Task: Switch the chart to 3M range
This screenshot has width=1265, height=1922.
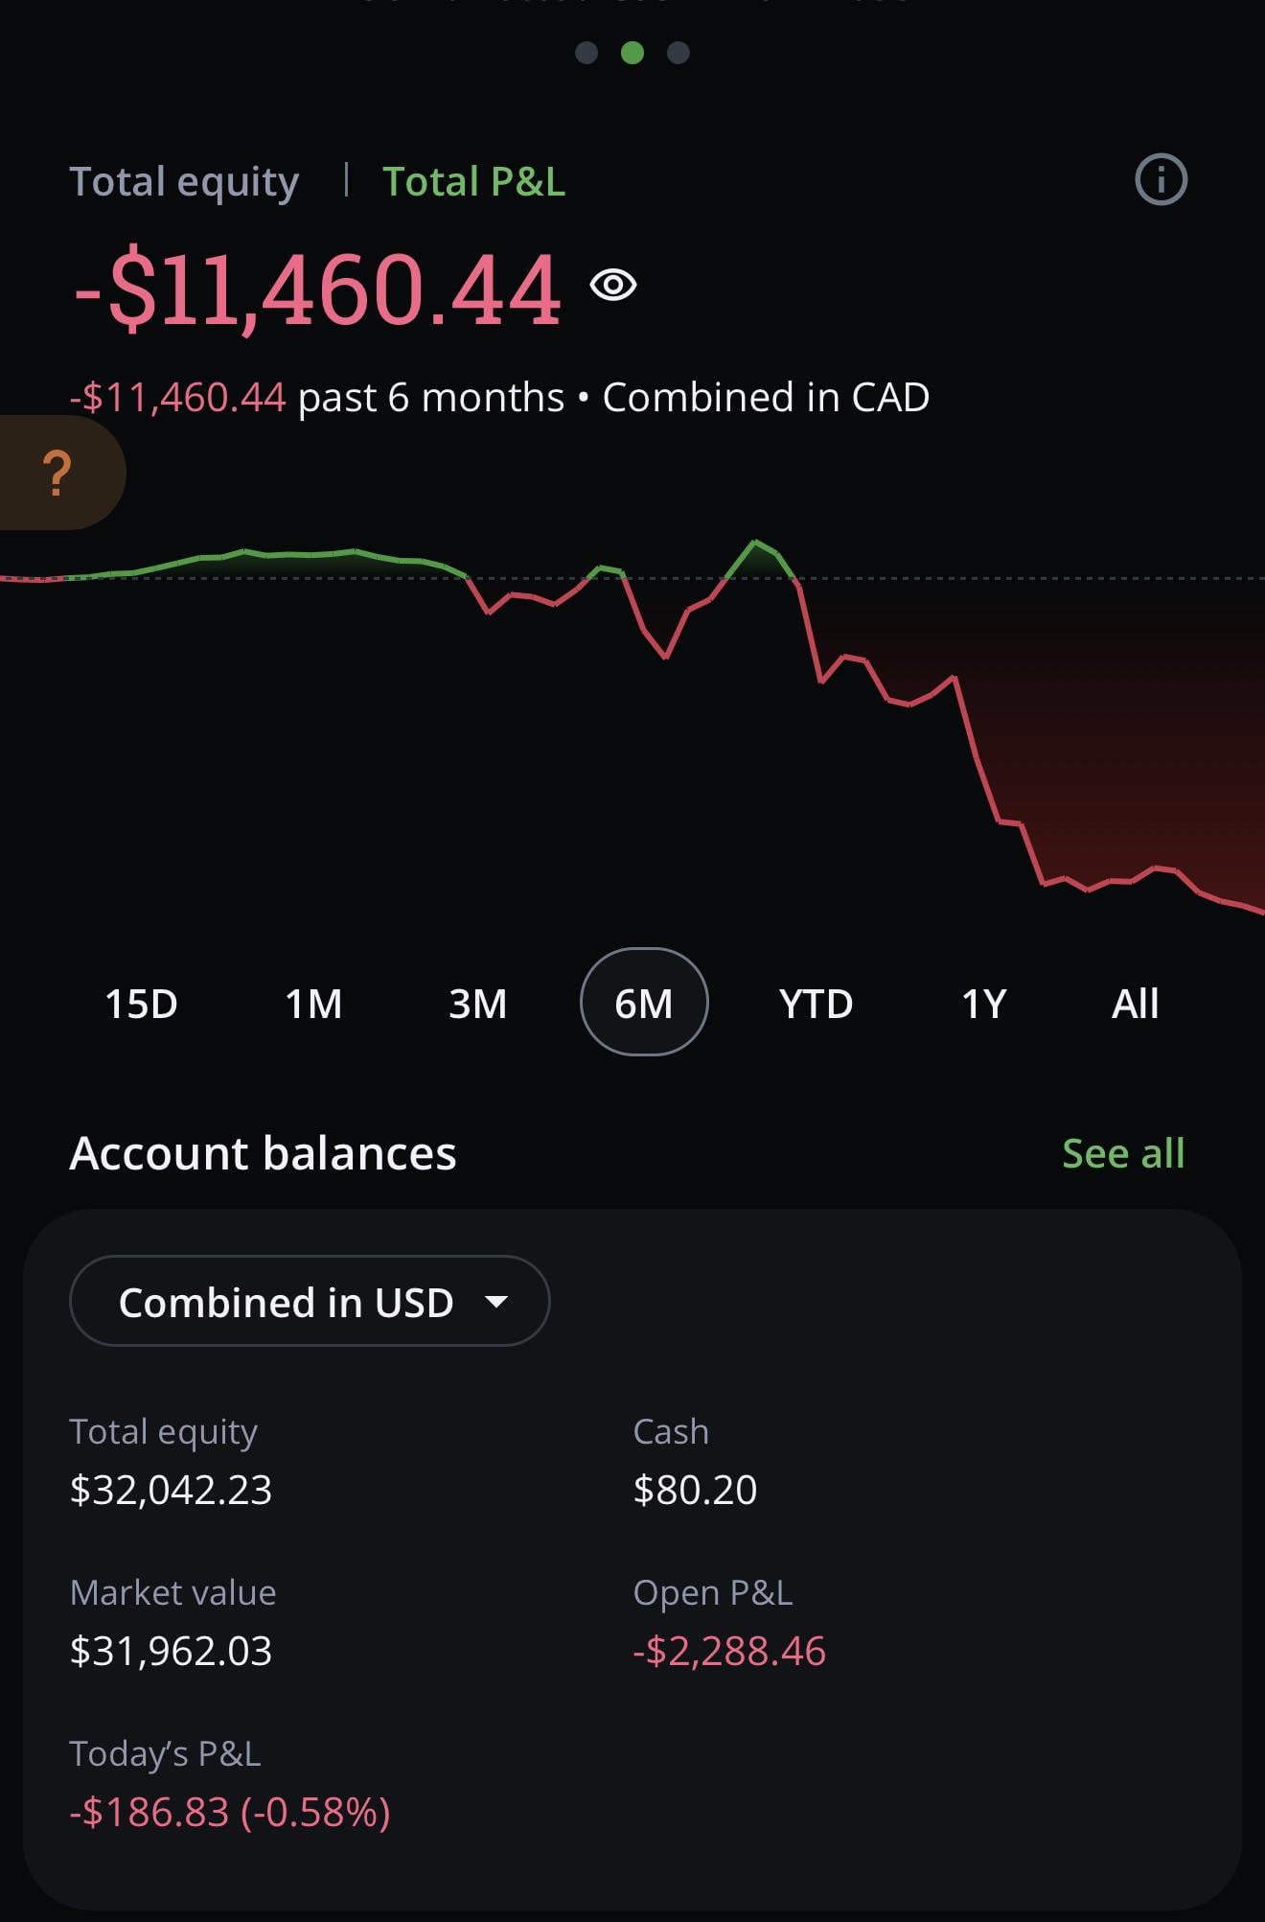Action: coord(477,1004)
